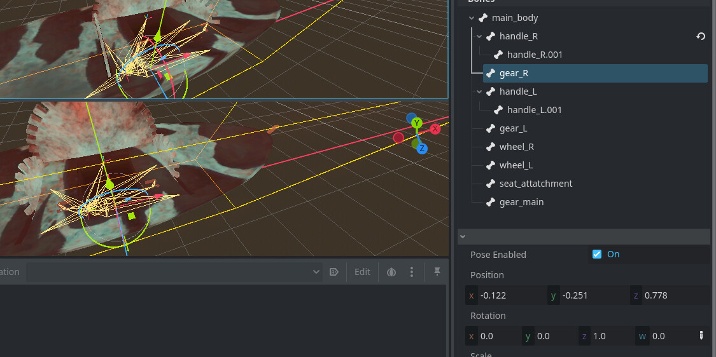The height and width of the screenshot is (357, 716).
Task: Click the blue Z axis on viewport gizmo
Action: [422, 149]
